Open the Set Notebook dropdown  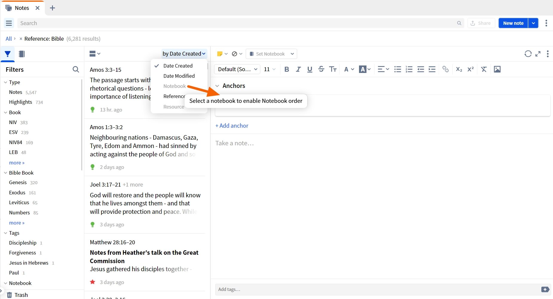271,54
